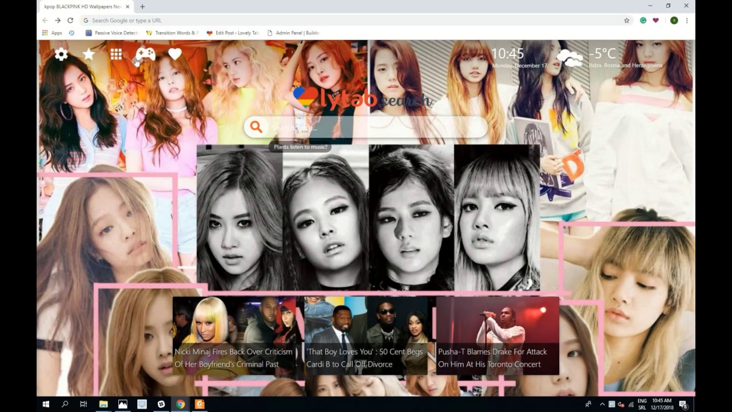Open the Edit Post Lovely Tab bookmark

click(x=233, y=33)
